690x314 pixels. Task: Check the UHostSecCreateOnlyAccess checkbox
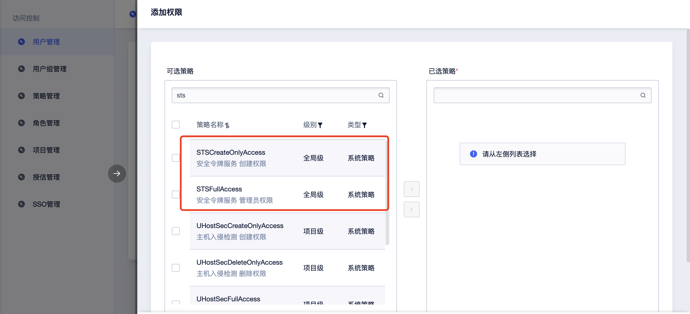click(x=176, y=231)
